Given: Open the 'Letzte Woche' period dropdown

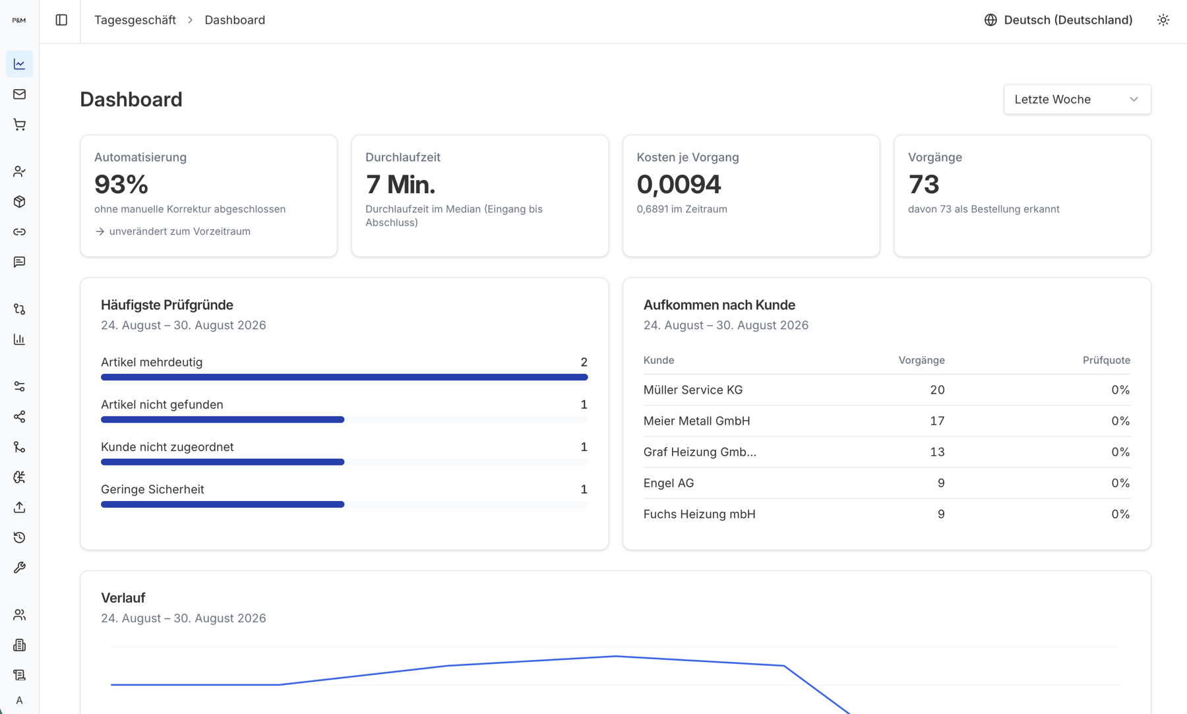Looking at the screenshot, I should [x=1077, y=100].
